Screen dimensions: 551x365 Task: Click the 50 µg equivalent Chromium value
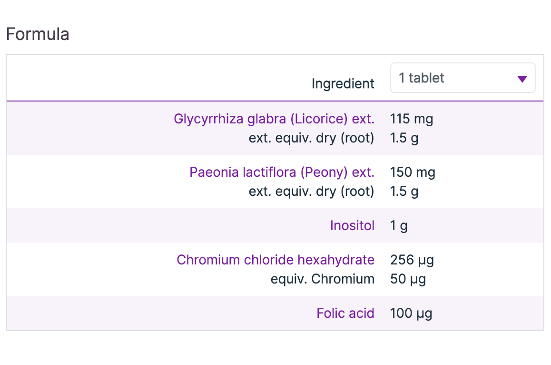[x=408, y=279]
